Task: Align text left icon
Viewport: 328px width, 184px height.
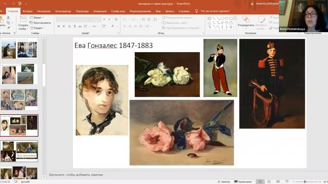Action: point(125,26)
